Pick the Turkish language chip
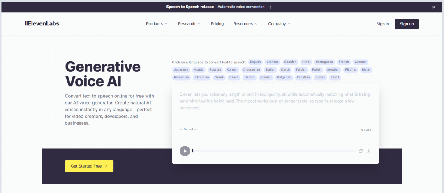 pyautogui.click(x=301, y=70)
